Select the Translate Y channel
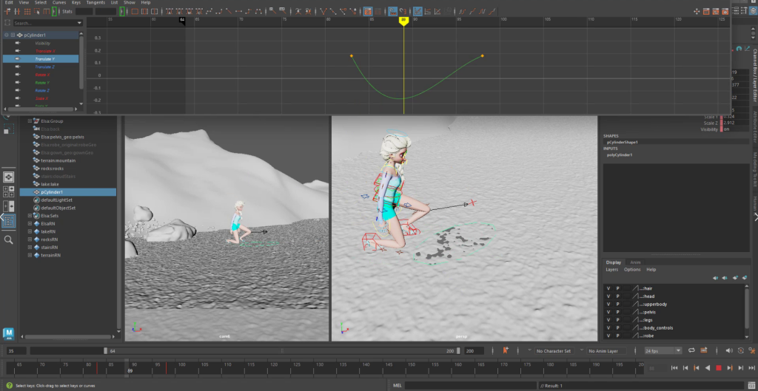This screenshot has height=391, width=758. pos(41,59)
